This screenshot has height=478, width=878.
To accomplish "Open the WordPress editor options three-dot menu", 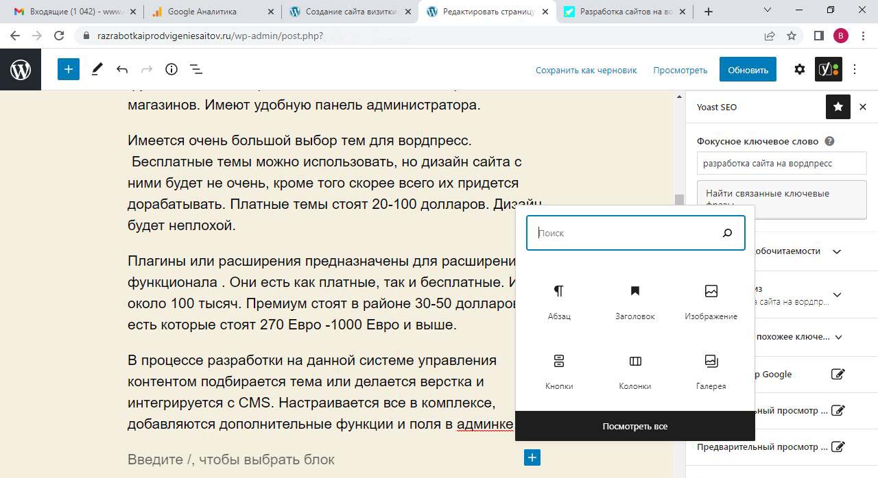I will coord(855,69).
